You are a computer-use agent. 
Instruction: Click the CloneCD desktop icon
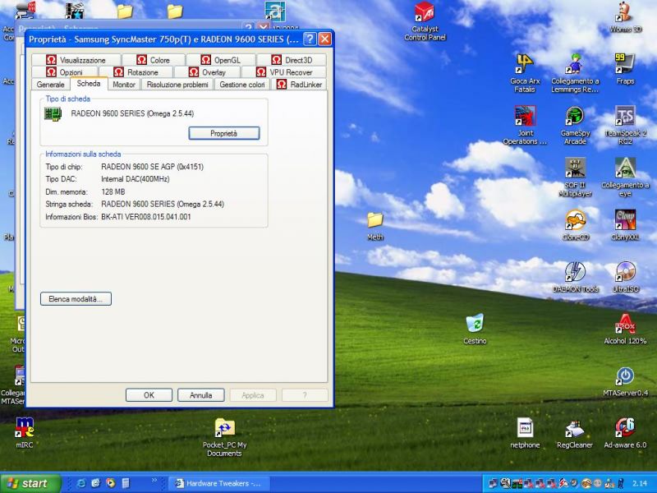(x=575, y=225)
